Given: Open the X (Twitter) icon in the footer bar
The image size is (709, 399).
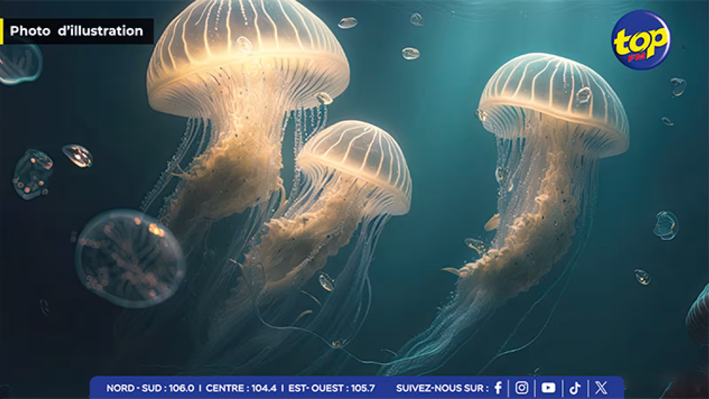Looking at the screenshot, I should point(601,388).
